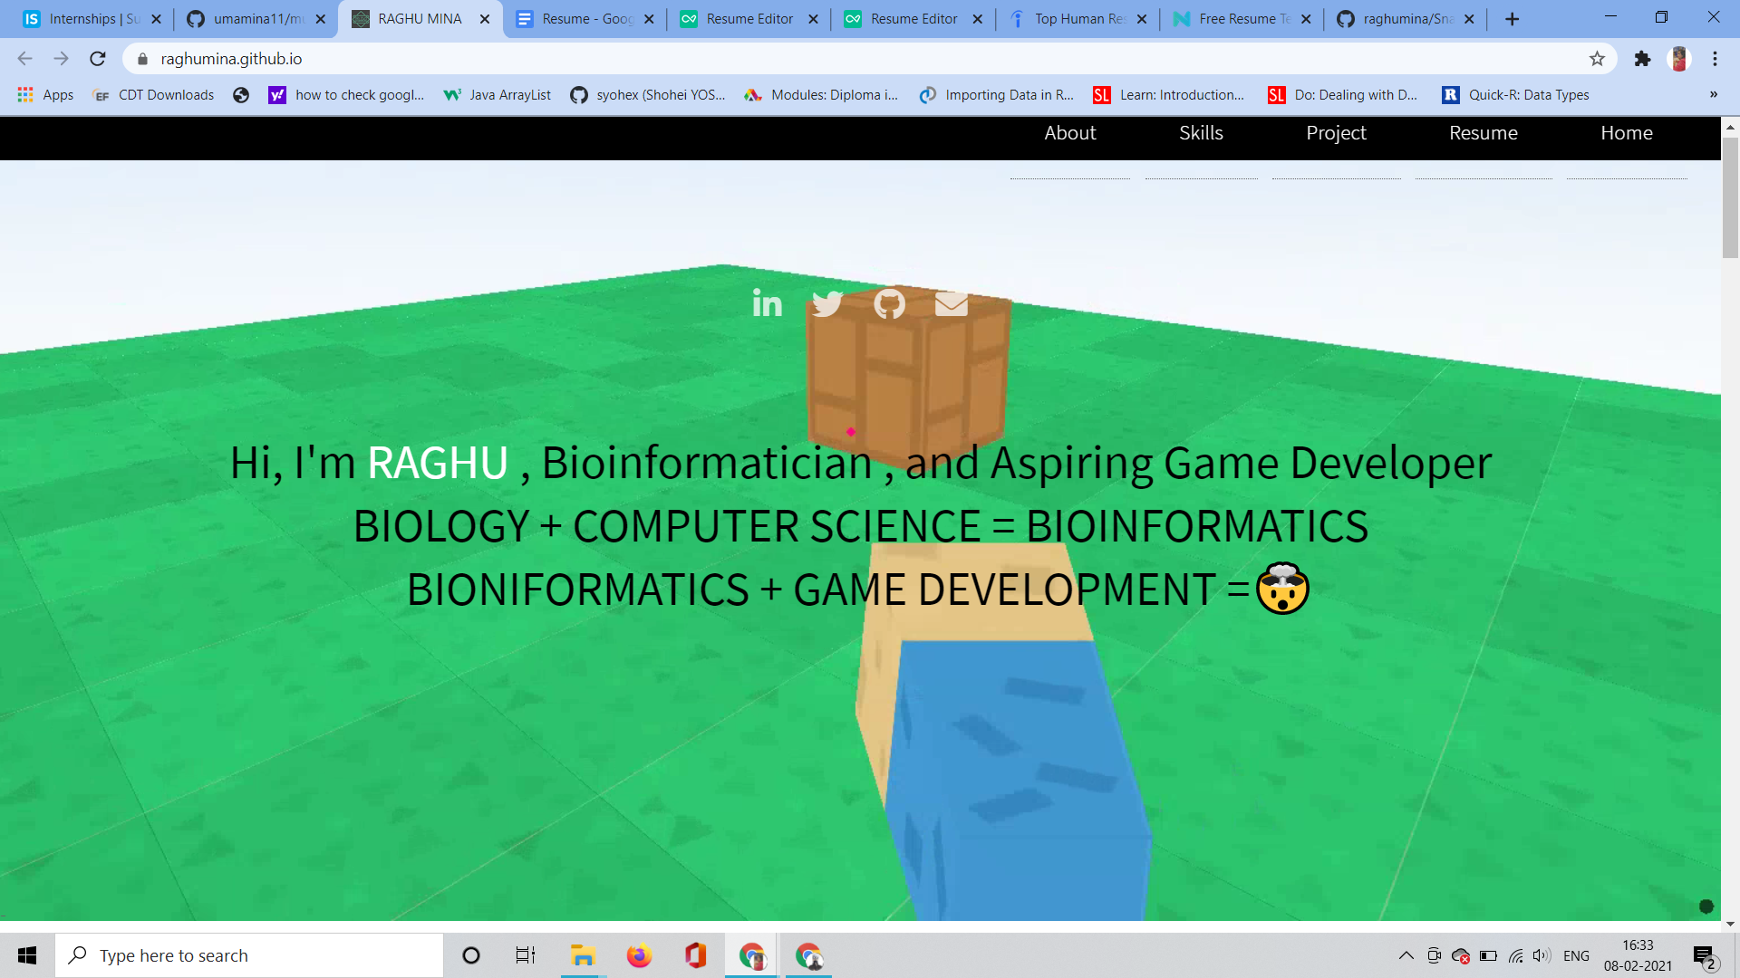
Task: Open File Explorer in taskbar
Action: (x=582, y=955)
